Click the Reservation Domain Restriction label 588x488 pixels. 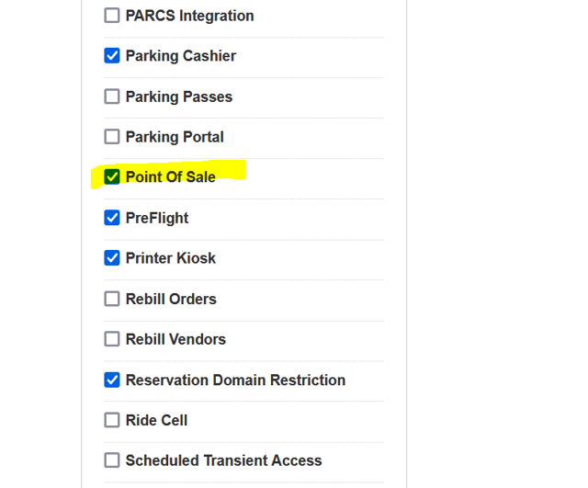coord(235,380)
